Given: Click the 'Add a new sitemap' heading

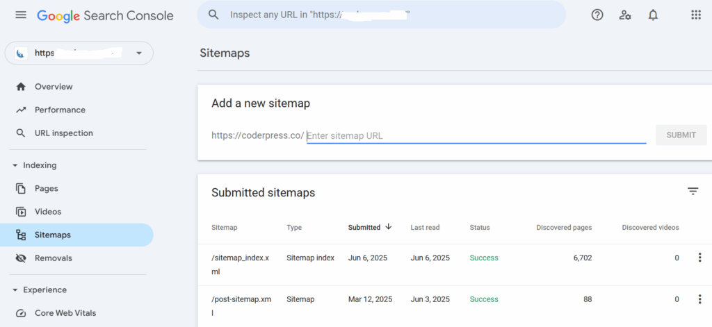Looking at the screenshot, I should pos(261,103).
